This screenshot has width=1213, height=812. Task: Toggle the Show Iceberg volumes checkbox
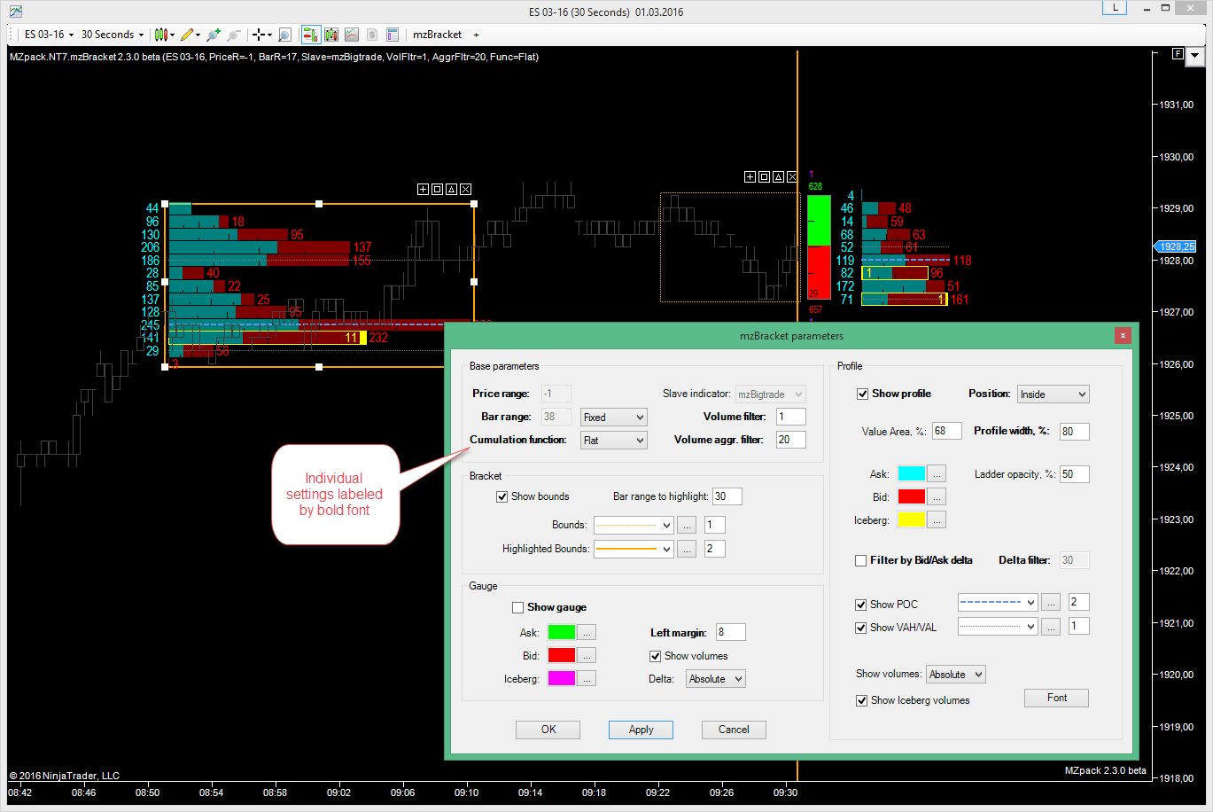tap(861, 700)
